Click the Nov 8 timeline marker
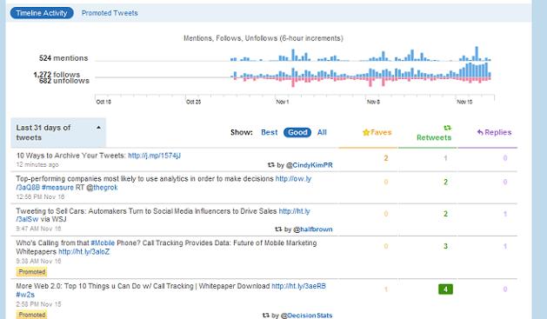The width and height of the screenshot is (547, 319). 373,102
